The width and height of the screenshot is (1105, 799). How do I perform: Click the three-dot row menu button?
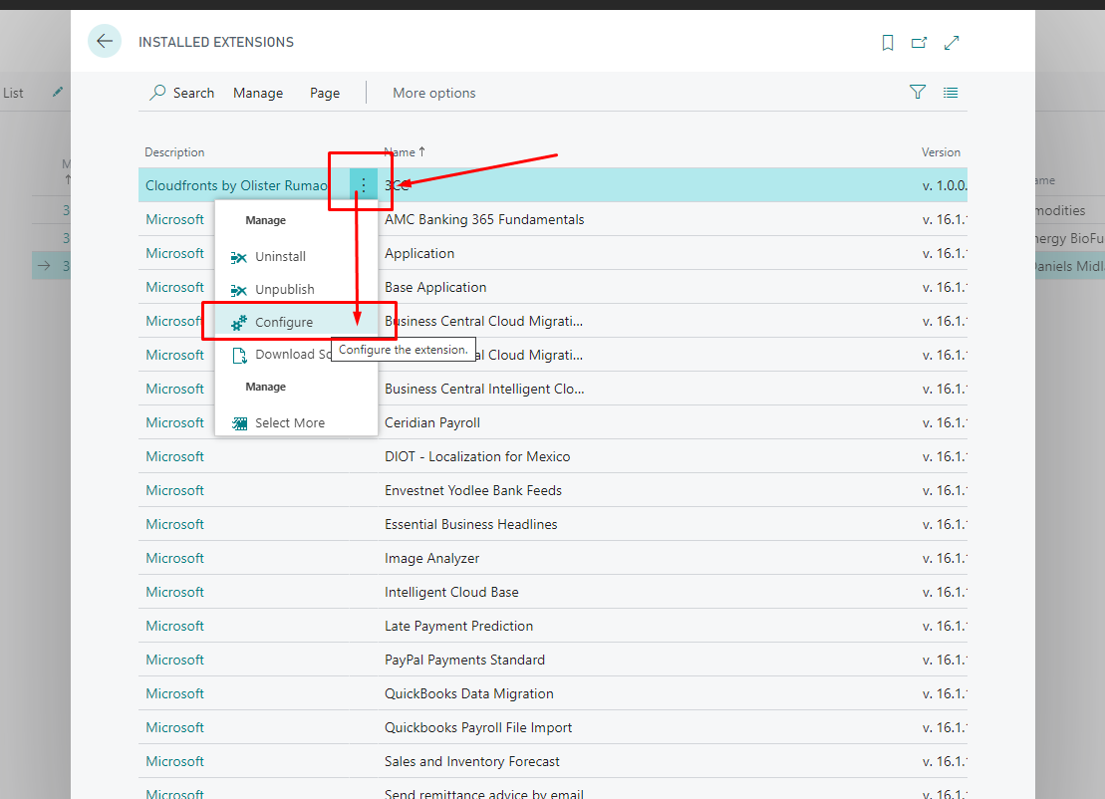[x=363, y=184]
